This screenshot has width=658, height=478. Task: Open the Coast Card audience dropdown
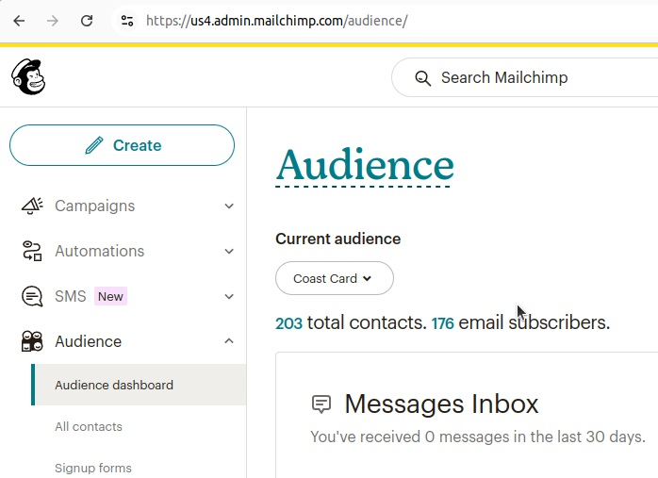point(334,278)
